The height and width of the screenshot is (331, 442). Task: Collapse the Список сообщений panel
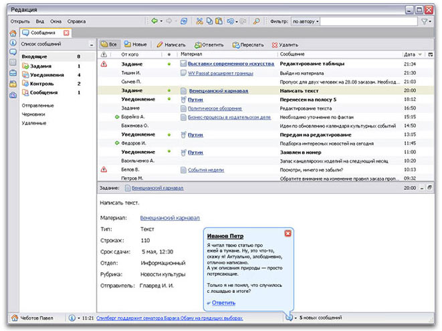[x=91, y=44]
